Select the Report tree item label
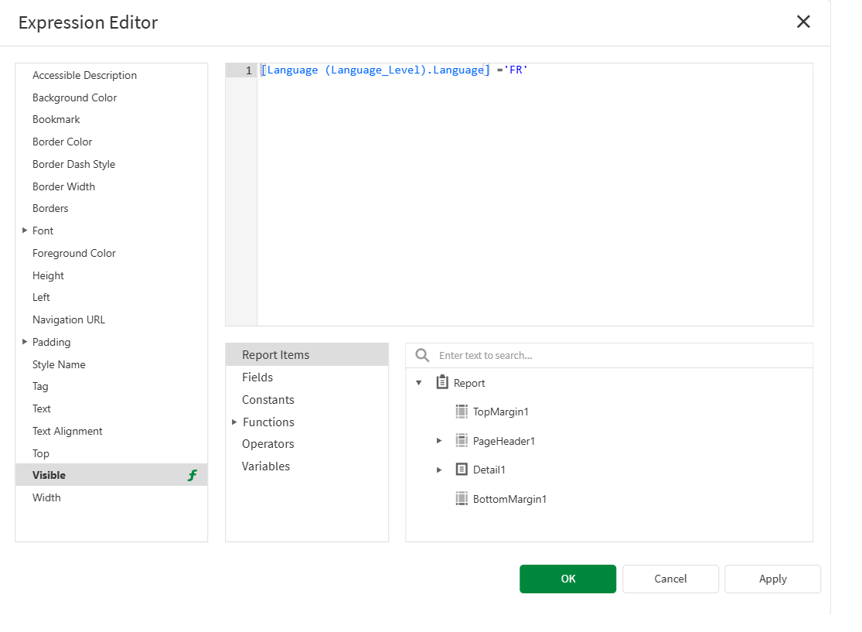This screenshot has width=862, height=632. (469, 384)
